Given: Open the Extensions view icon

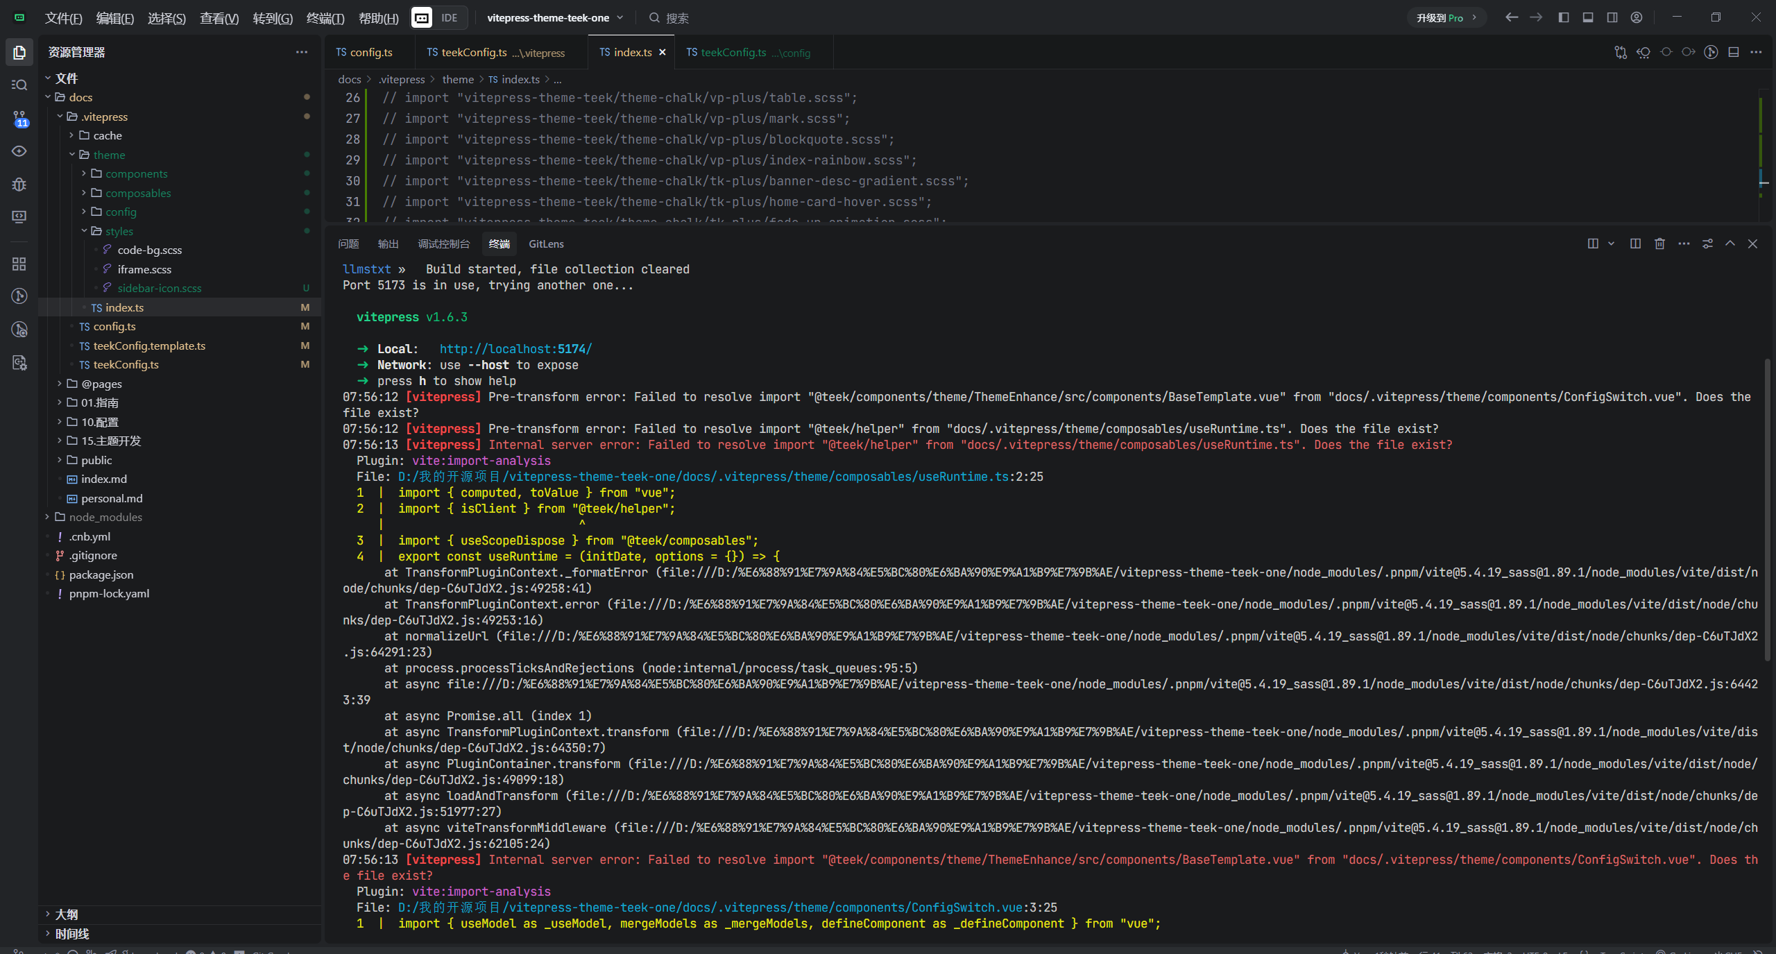Looking at the screenshot, I should [19, 264].
